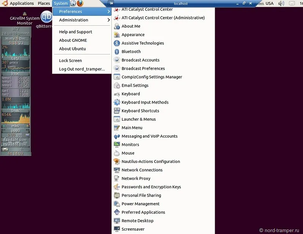The image size is (303, 234).
Task: Select About Ubuntu
Action: click(x=72, y=49)
